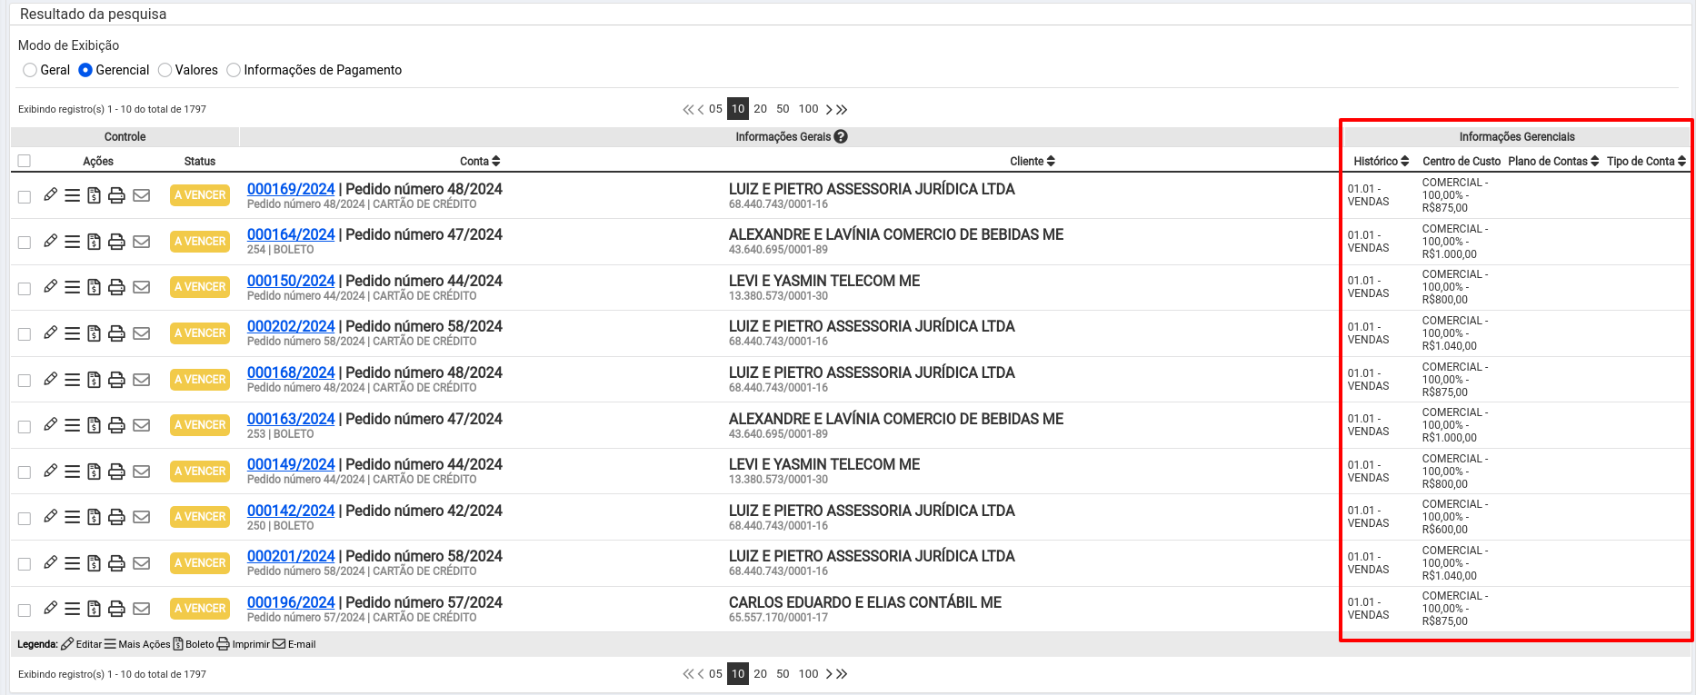Click the Centro de Custo column header
This screenshot has width=1696, height=695.
pos(1462,161)
